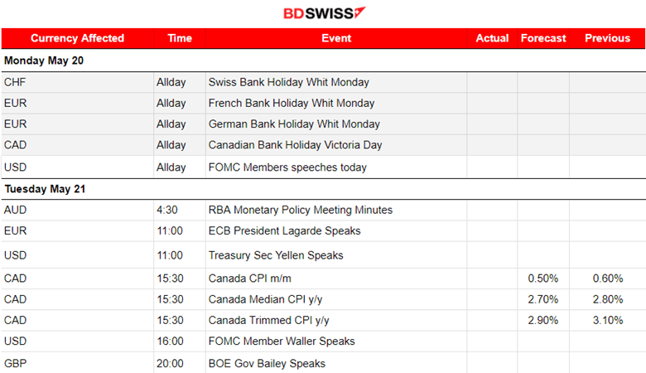The width and height of the screenshot is (646, 373).
Task: Click ECB President Lagarde Speaks event
Action: pos(284,230)
